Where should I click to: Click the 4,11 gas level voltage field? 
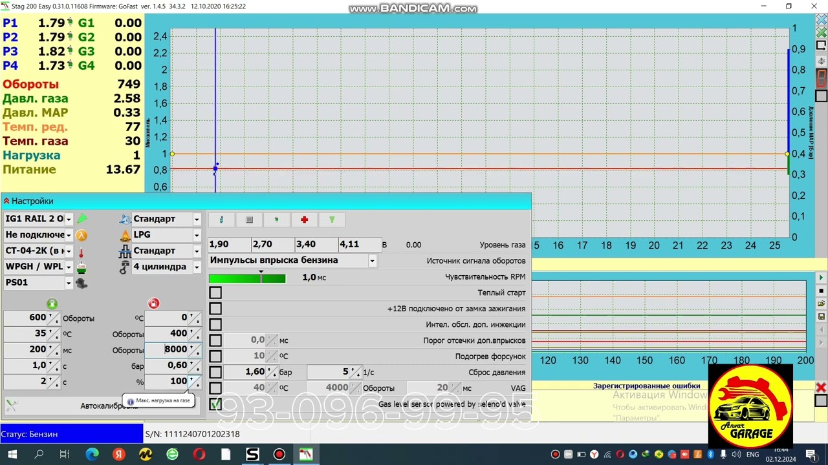359,244
